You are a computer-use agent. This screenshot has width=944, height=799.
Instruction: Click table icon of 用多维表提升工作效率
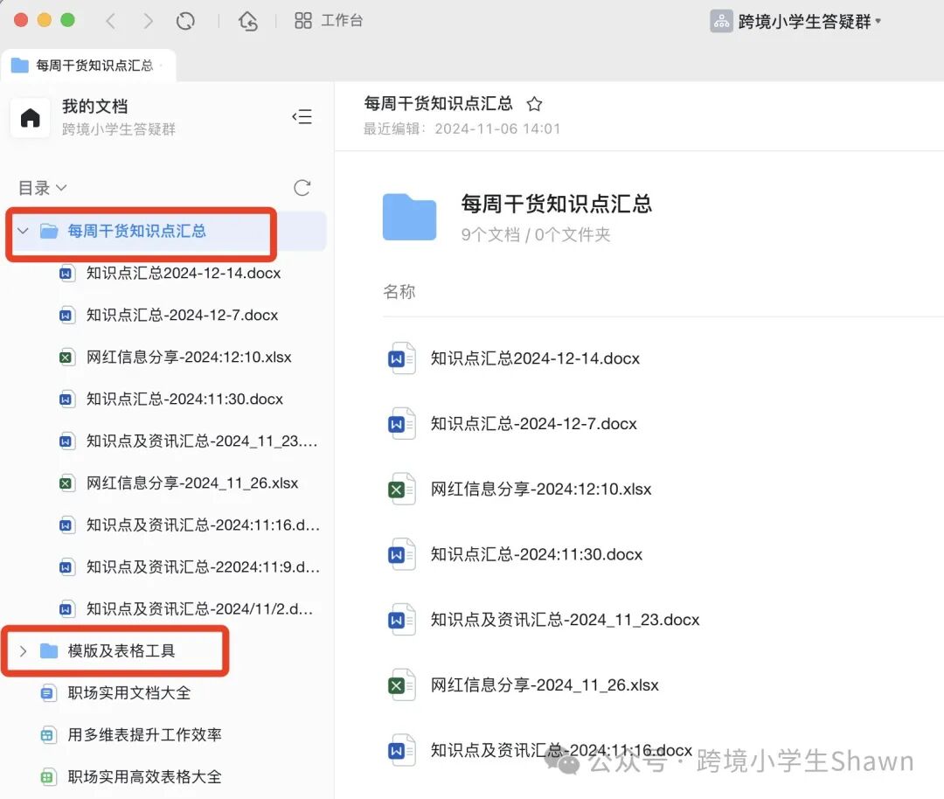tap(48, 735)
